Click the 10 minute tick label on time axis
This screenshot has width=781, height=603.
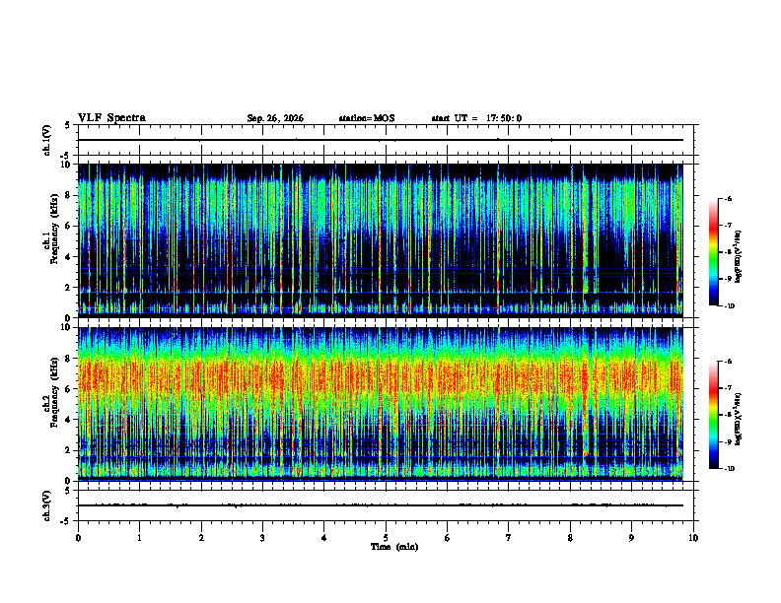click(x=693, y=538)
